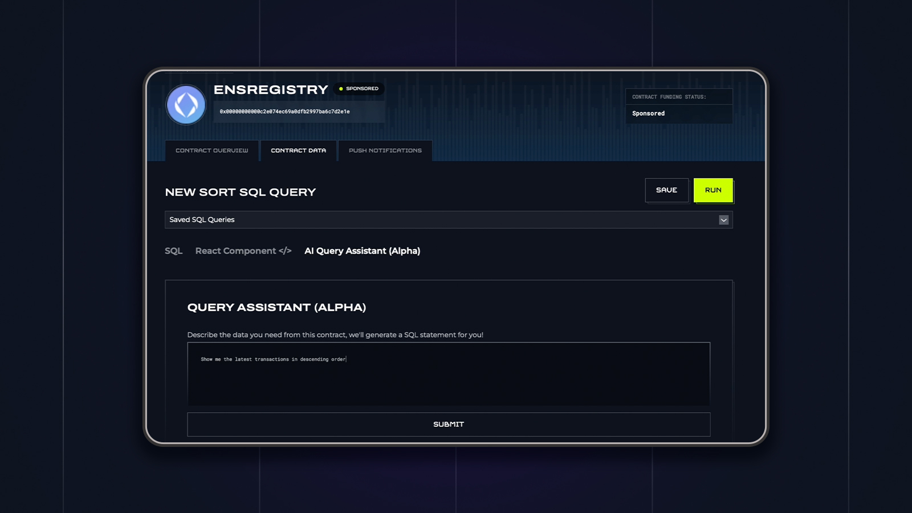Image resolution: width=912 pixels, height=513 pixels.
Task: Click the Sponsored value under funding status
Action: click(x=648, y=113)
